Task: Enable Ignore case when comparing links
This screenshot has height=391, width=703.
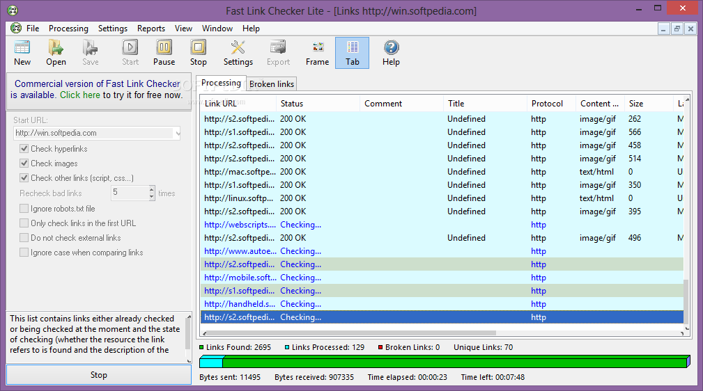Action: pyautogui.click(x=24, y=253)
